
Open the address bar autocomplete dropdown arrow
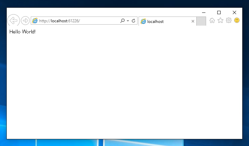(128, 21)
